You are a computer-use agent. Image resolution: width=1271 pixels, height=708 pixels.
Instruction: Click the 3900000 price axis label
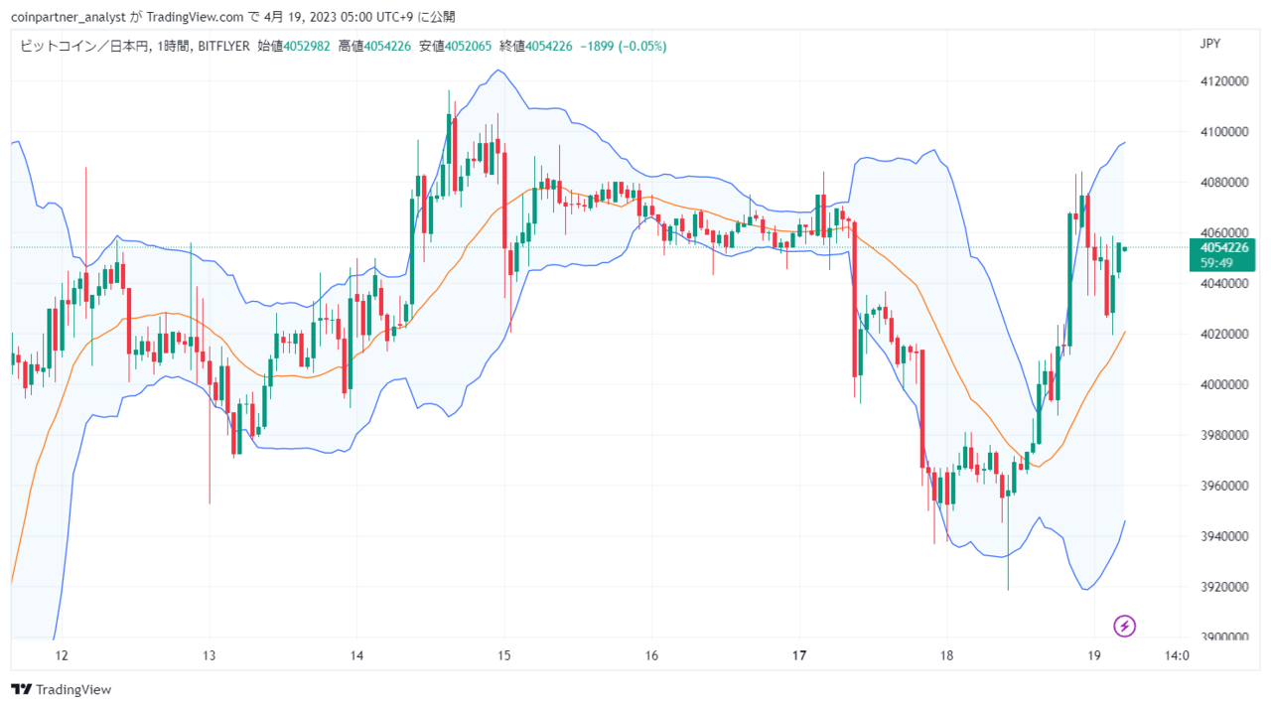point(1223,637)
